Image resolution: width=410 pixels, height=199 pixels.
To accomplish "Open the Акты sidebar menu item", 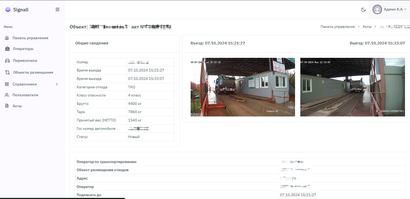I will 17,106.
